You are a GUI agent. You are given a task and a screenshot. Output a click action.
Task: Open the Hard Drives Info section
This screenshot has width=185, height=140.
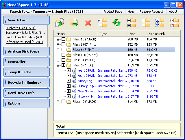coord(27,93)
